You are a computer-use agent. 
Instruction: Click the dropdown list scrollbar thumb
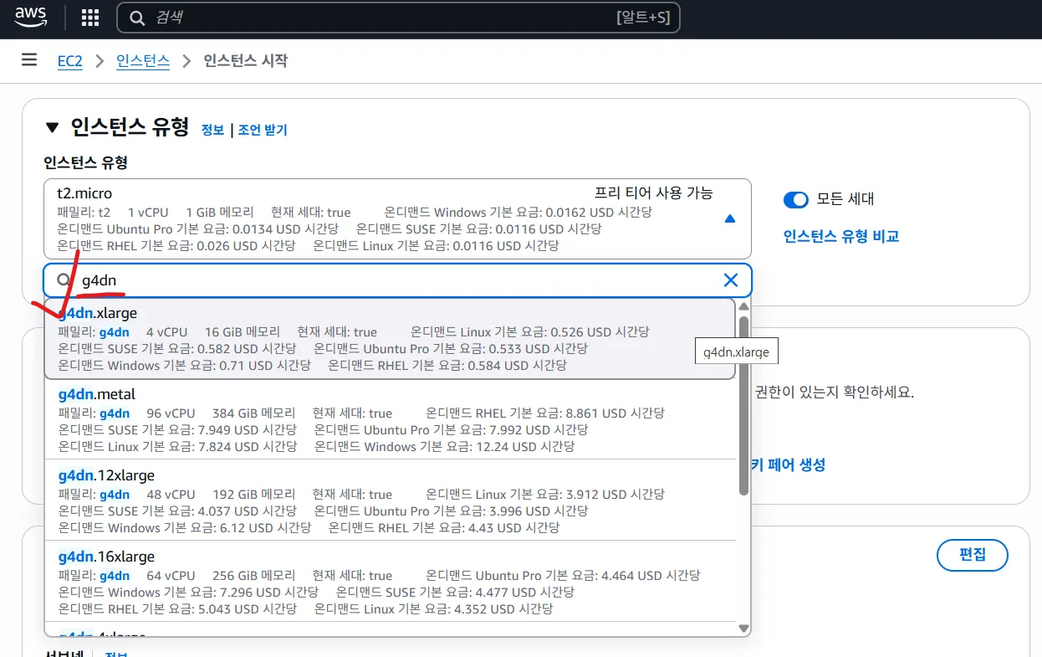743,405
